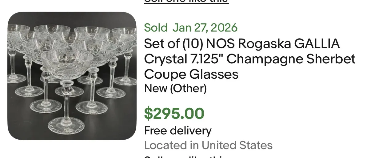Click 'United States' in the location line
This screenshot has width=371, height=158.
(x=237, y=145)
